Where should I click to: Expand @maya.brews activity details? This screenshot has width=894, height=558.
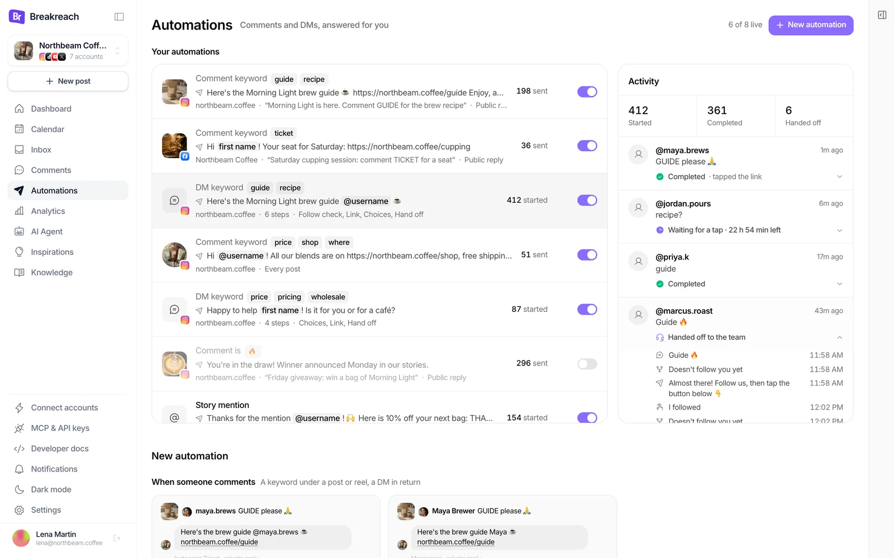(x=839, y=177)
